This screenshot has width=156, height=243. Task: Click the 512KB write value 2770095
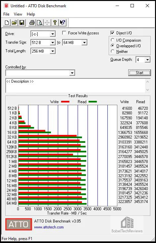click(125, 156)
